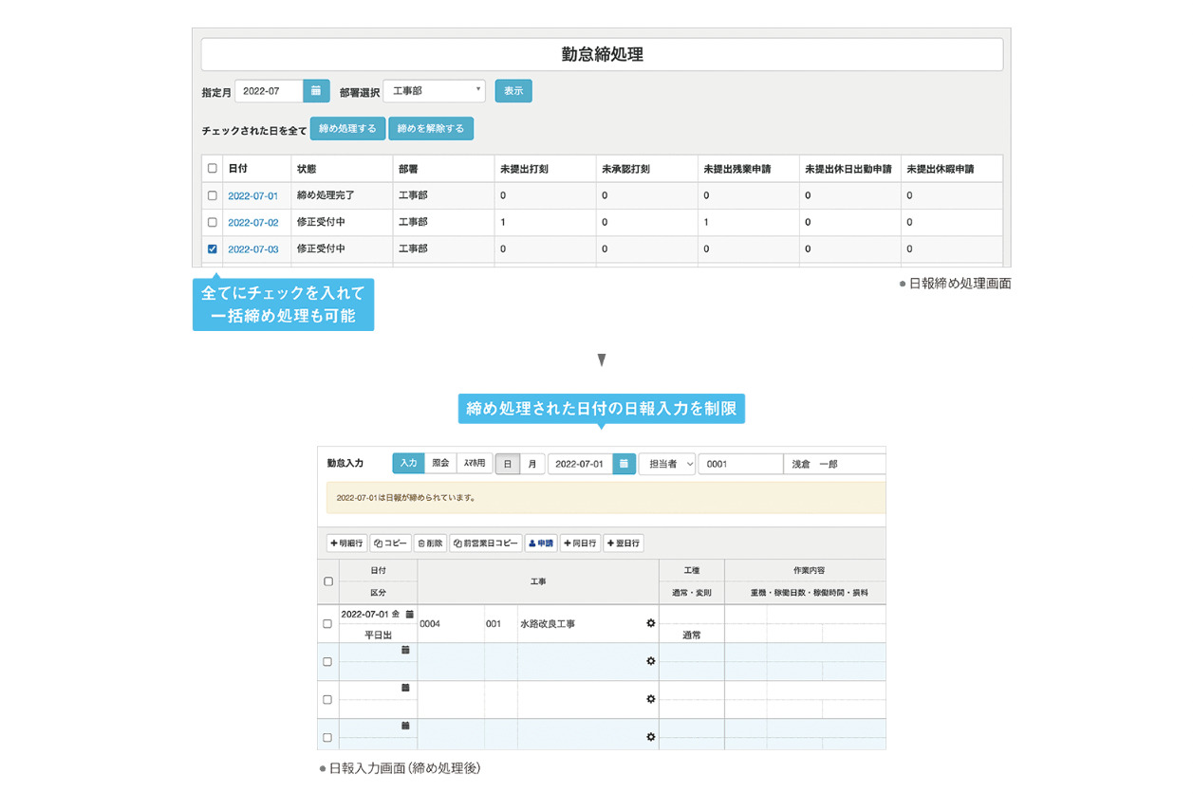Screen dimensions: 1193x810
Task: Click the 未提出休日出勤申請 column header
Action: 848,169
